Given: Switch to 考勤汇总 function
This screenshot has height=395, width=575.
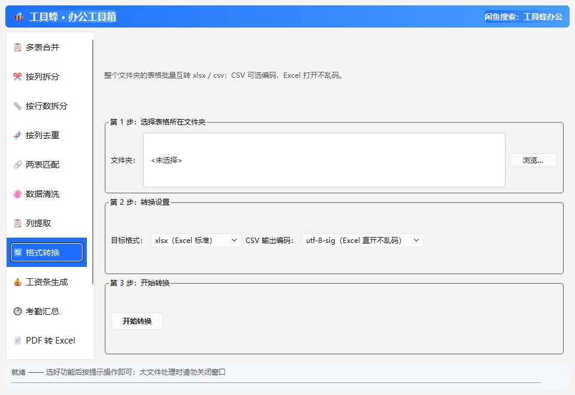Looking at the screenshot, I should coord(47,311).
